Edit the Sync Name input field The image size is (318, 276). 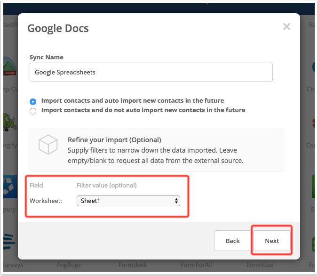coord(151,72)
